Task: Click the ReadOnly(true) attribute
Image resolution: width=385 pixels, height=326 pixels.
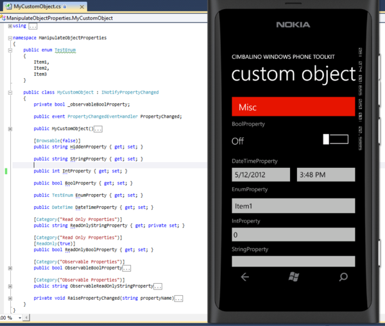Action: pyautogui.click(x=55, y=243)
